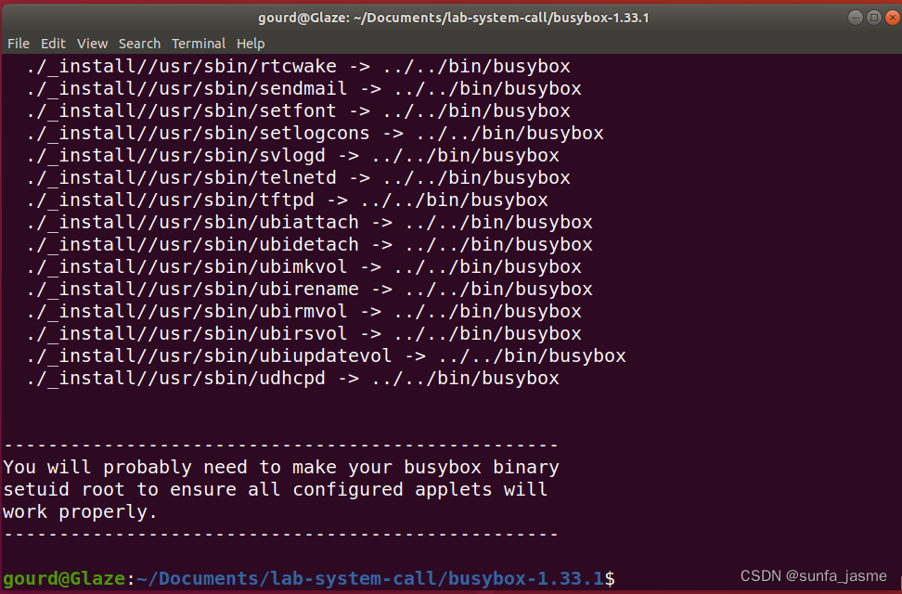Click the udhcpd symlink output line
The width and height of the screenshot is (902, 594).
pos(292,379)
